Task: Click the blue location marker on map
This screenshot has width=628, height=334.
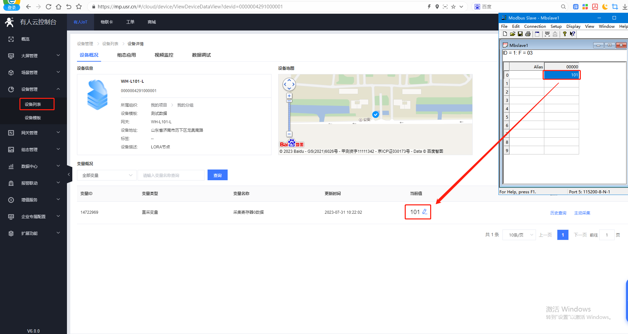Action: point(376,115)
